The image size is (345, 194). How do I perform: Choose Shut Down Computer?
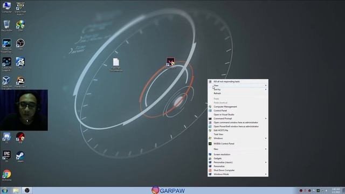(x=238, y=170)
